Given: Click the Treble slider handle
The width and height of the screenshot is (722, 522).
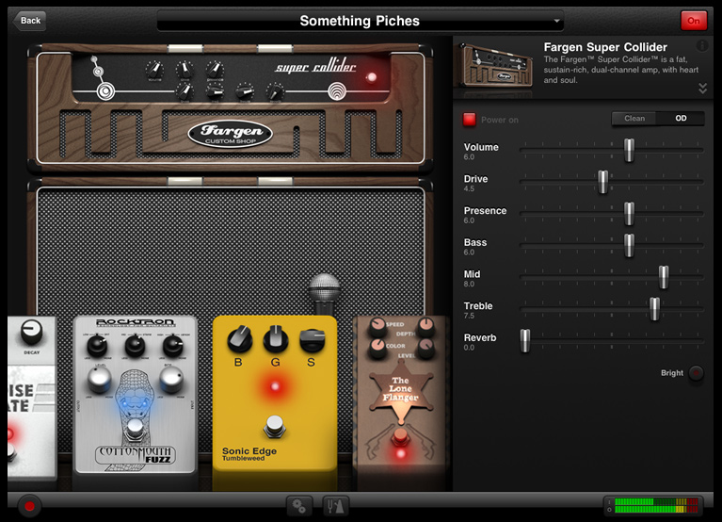Looking at the screenshot, I should tap(654, 309).
